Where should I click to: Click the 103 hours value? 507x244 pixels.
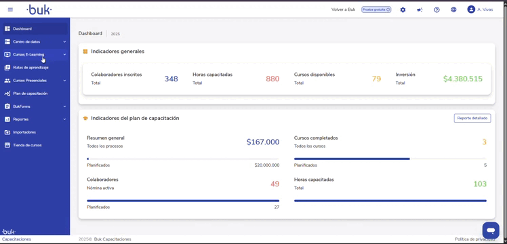[480, 184]
